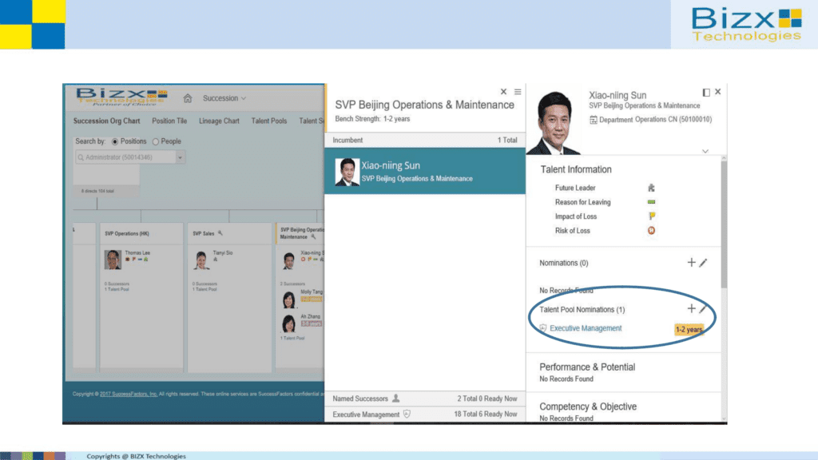Click the Administrator search field

click(x=125, y=157)
